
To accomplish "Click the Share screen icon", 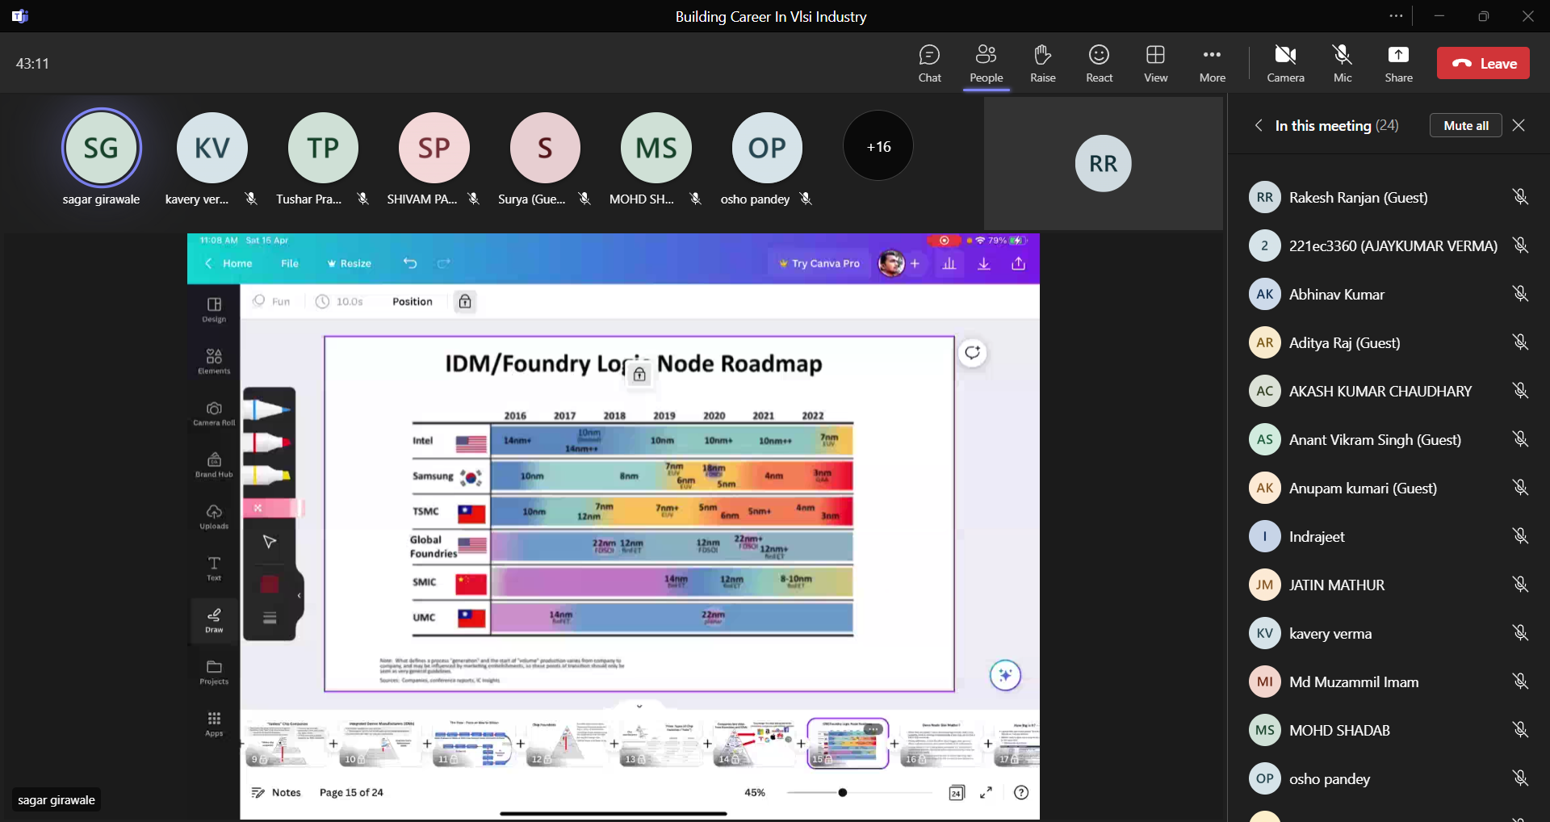I will tap(1398, 64).
